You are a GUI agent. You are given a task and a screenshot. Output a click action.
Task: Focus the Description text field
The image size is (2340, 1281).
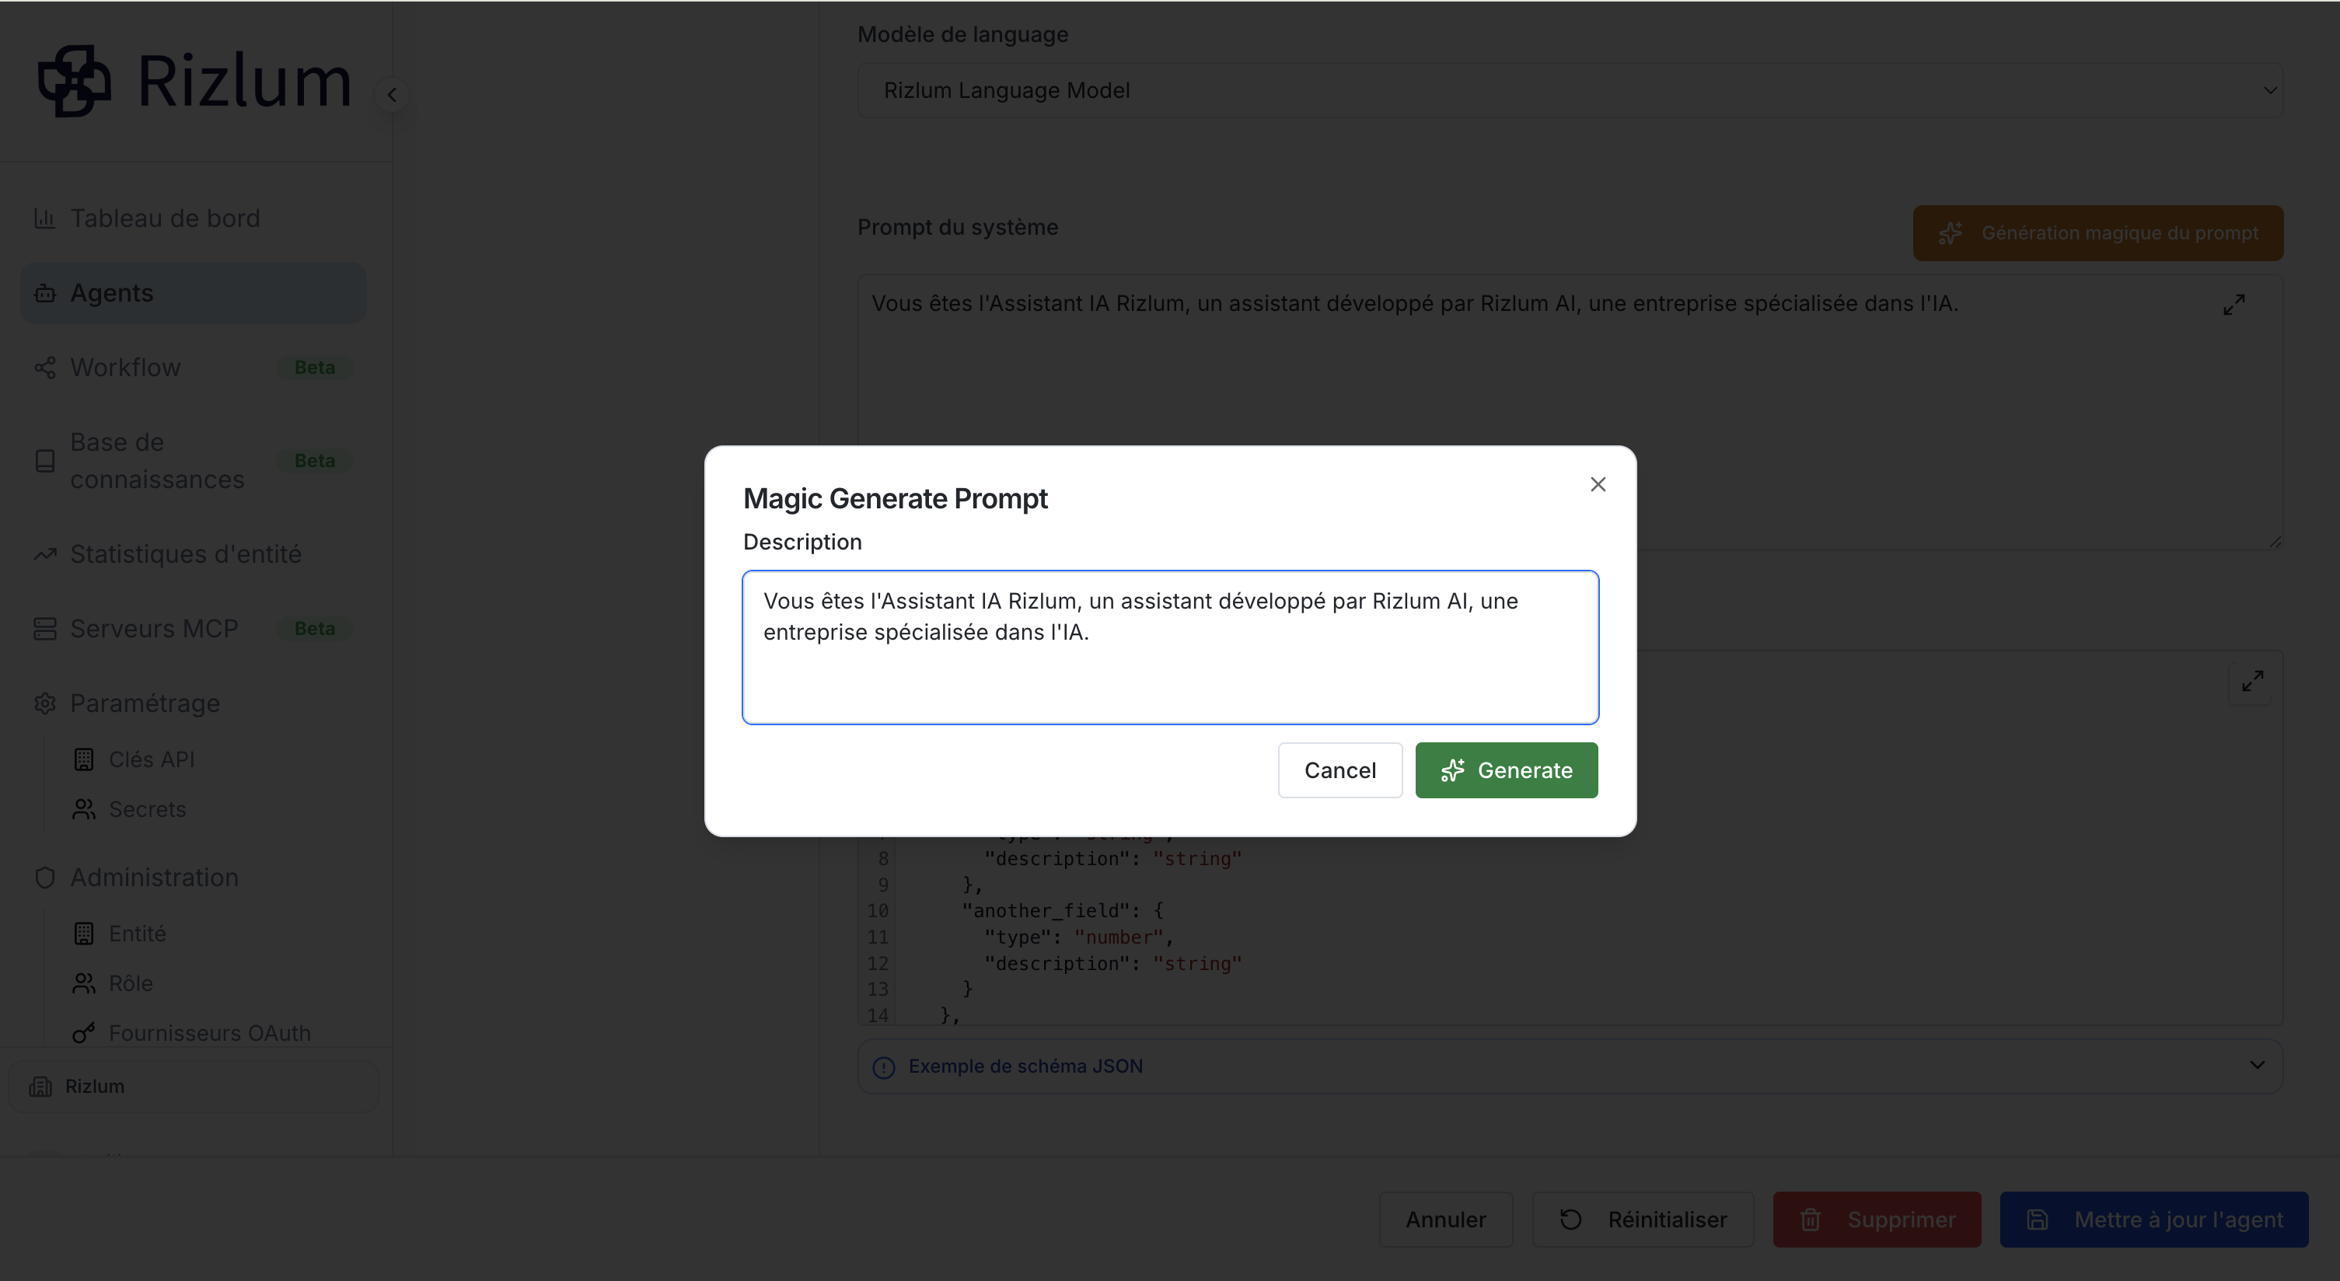[1170, 647]
